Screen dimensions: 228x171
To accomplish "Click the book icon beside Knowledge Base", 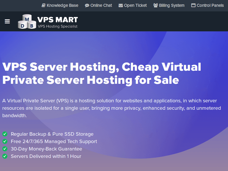I will point(43,5).
